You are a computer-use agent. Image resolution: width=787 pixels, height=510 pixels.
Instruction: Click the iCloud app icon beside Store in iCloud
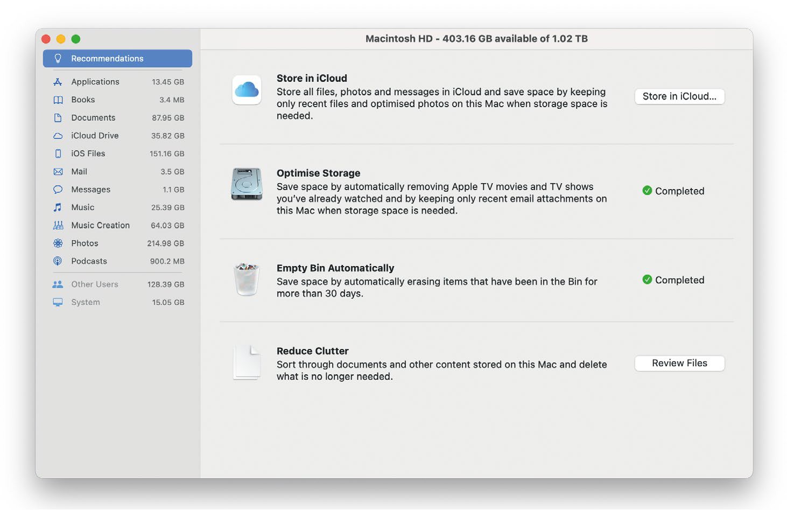(247, 90)
